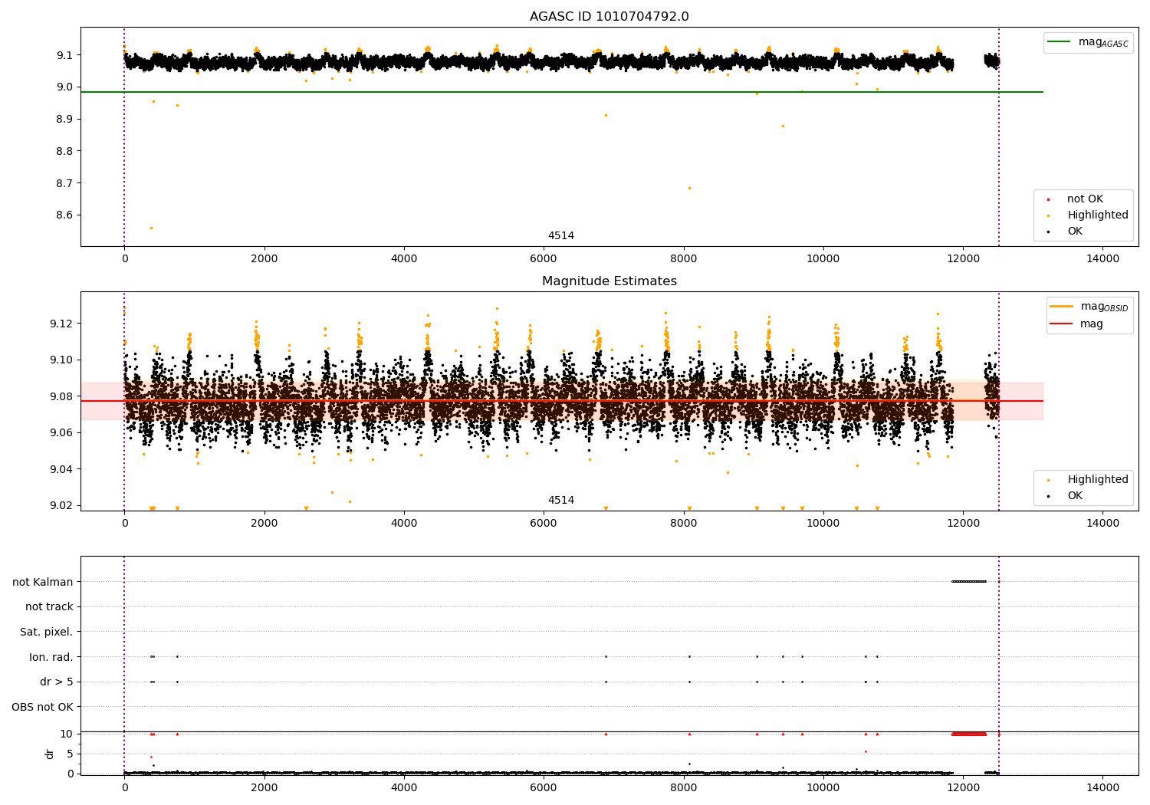Click the lowest orange outlier in top plot
The height and width of the screenshot is (805, 1150).
[x=151, y=228]
